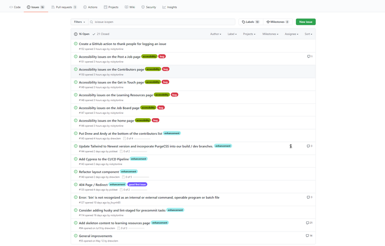Click the tasklist icon on issue #145
This screenshot has height=246, width=385.
click(124, 138)
